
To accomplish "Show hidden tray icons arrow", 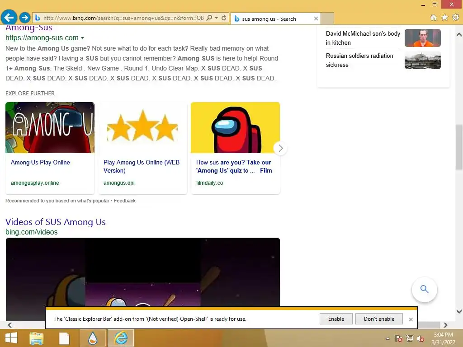I will (387, 338).
